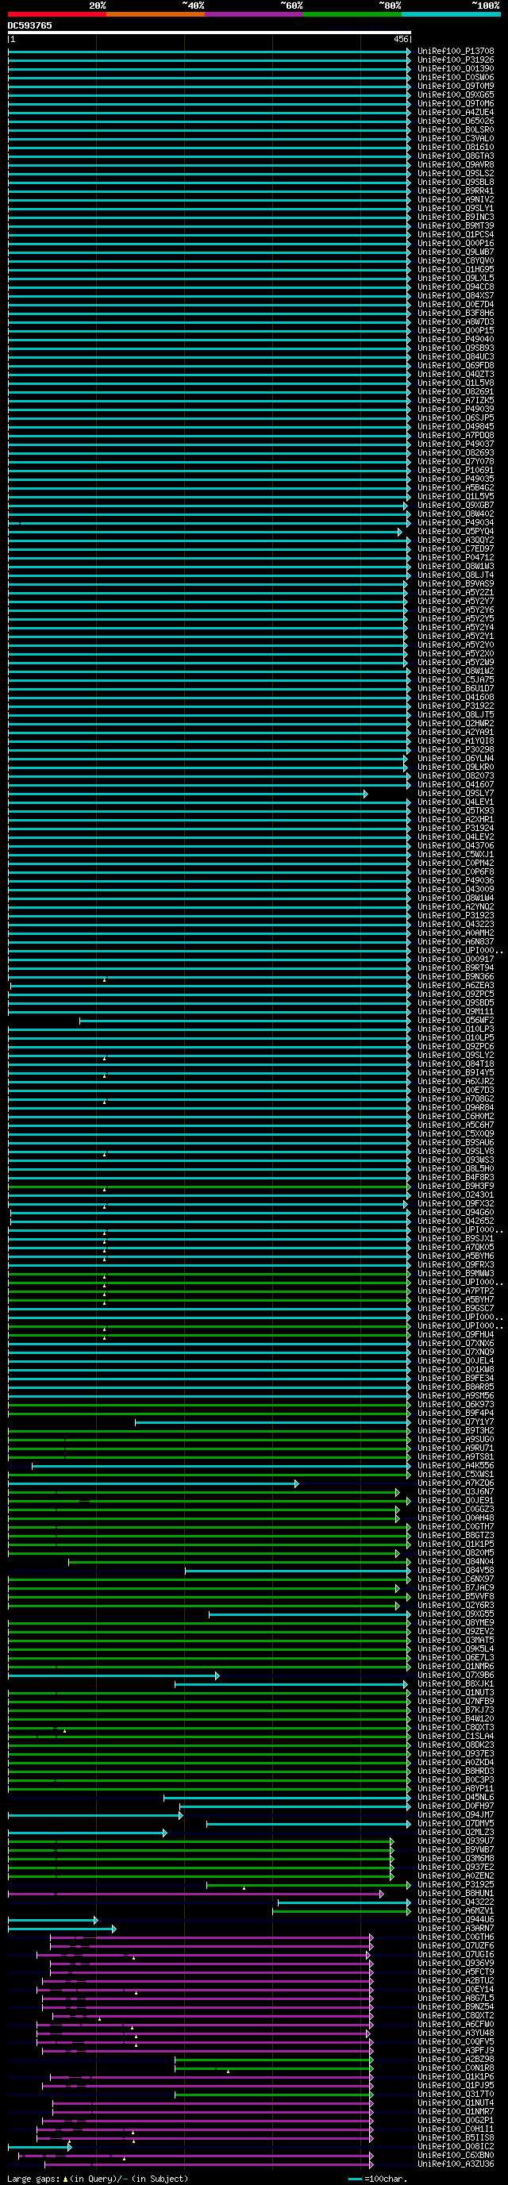Image resolution: width=508 pixels, height=2185 pixels.
Task: Select label UniRef100_A5FCT9
Action: point(456,1972)
